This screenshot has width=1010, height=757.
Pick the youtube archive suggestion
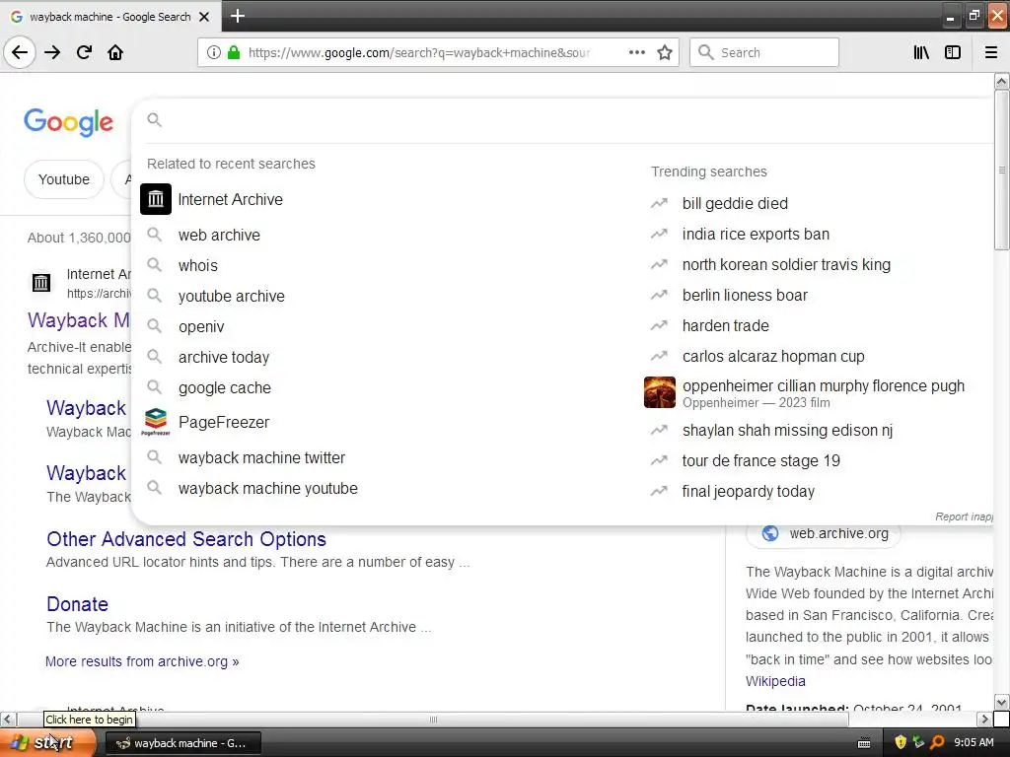click(231, 296)
